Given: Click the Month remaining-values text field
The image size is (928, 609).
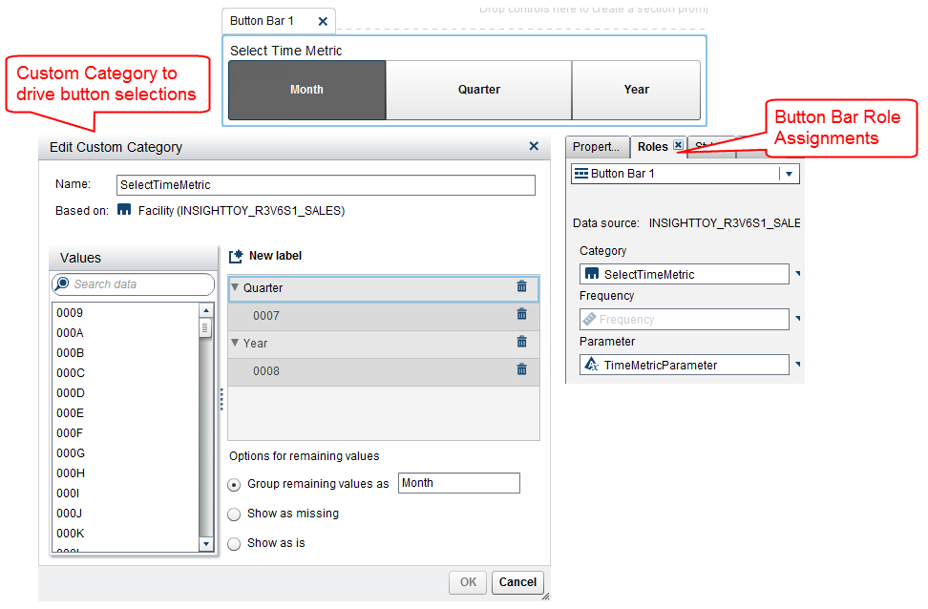Looking at the screenshot, I should click(458, 483).
